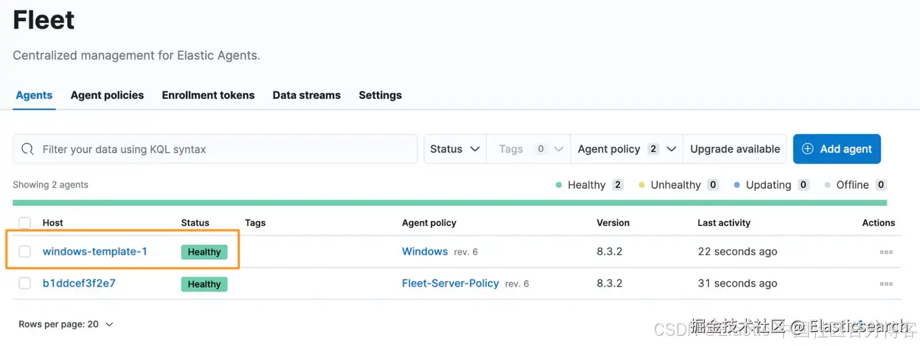Change the Rows per page setting
Viewport: 920px width, 346px height.
[x=66, y=324]
